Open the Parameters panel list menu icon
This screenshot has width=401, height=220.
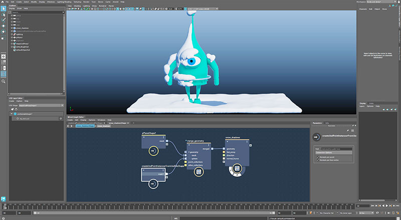coord(352,130)
